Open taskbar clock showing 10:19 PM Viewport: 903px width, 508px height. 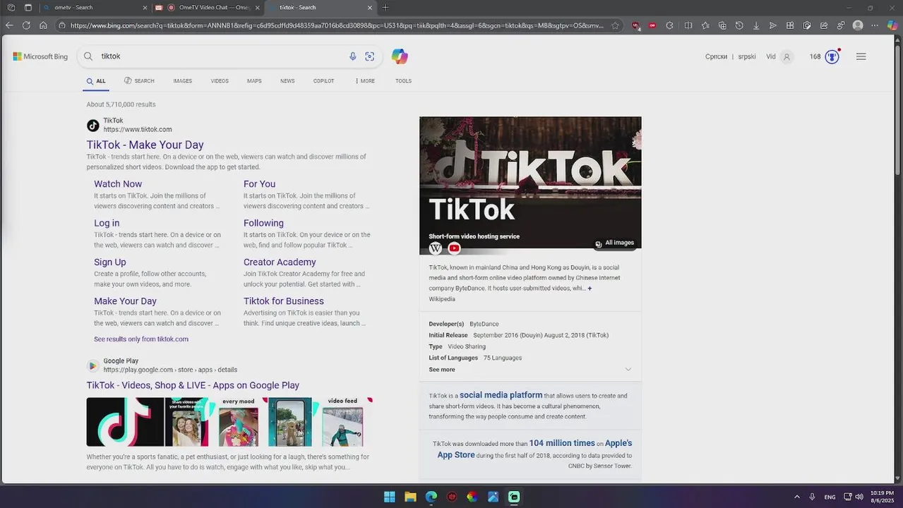click(882, 497)
